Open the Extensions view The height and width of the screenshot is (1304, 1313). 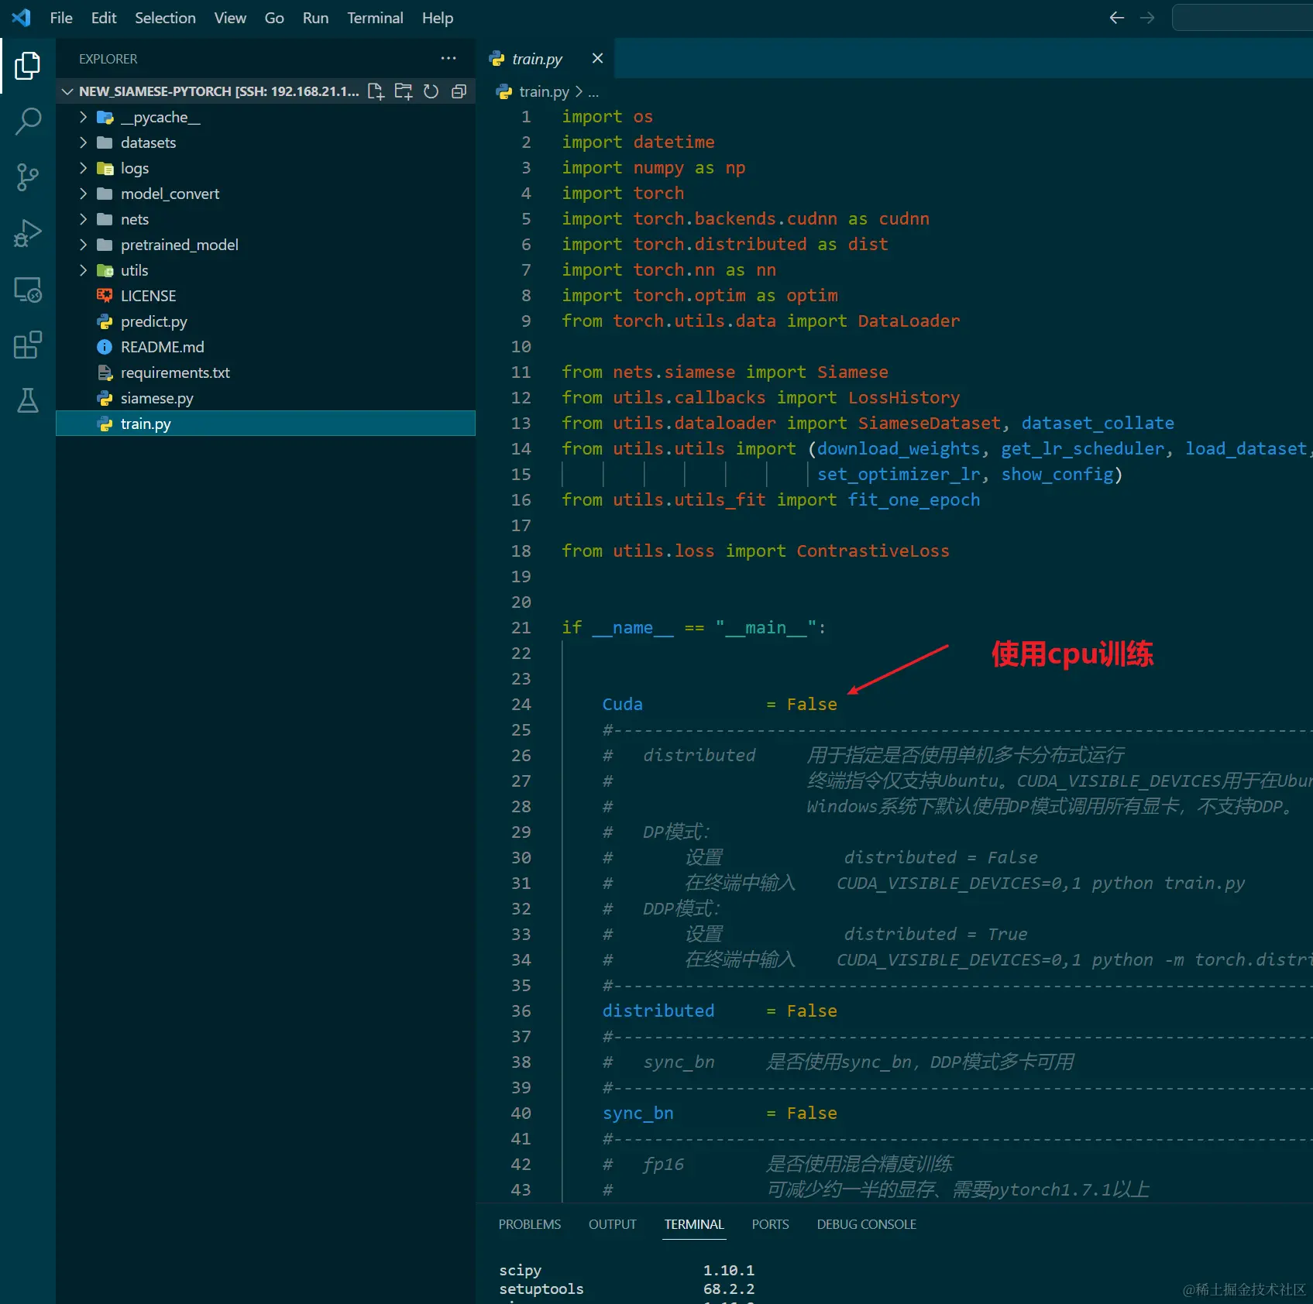click(x=28, y=345)
